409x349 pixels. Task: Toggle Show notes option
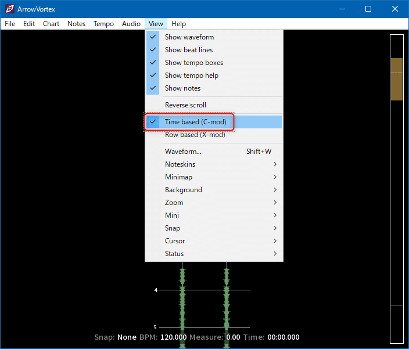click(214, 88)
